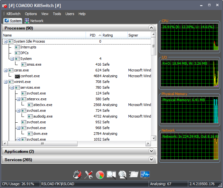Click the audiodg.exe process icon
Image resolution: width=223 pixels, height=188 pixels.
coord(30,117)
